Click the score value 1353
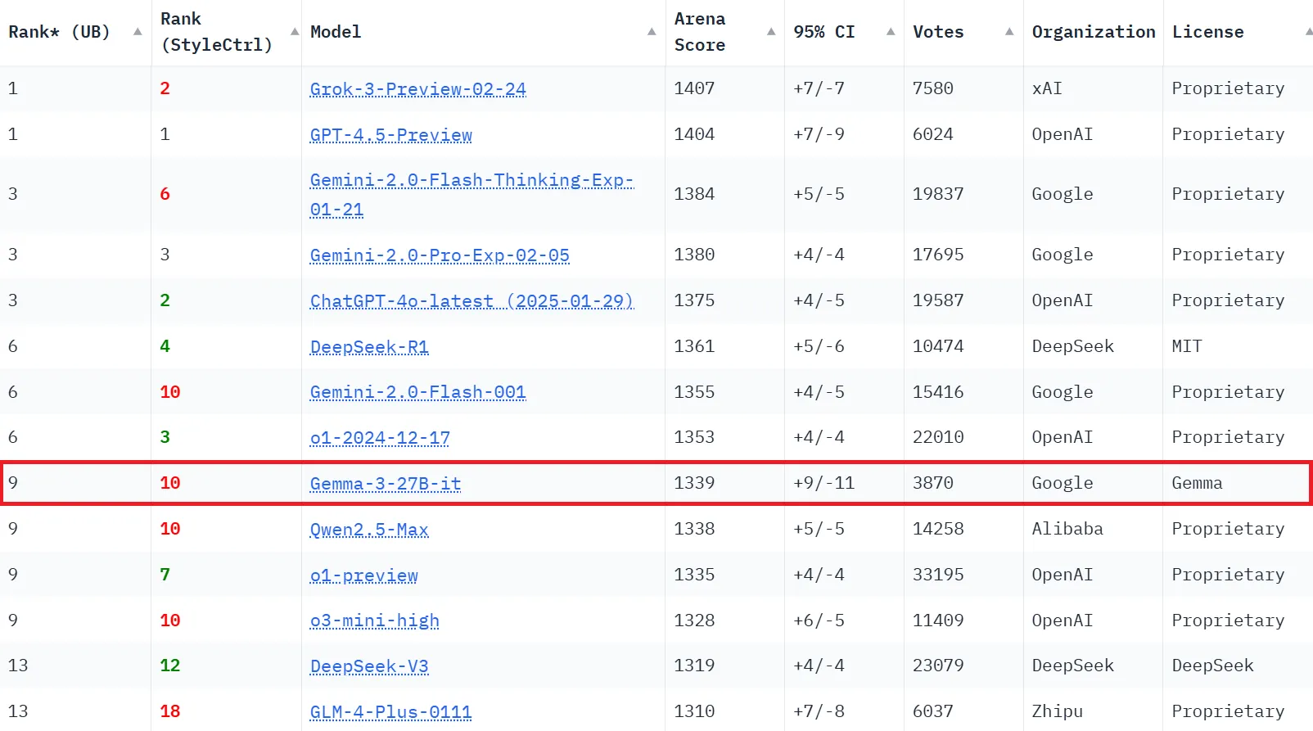This screenshot has height=731, width=1313. tap(694, 437)
